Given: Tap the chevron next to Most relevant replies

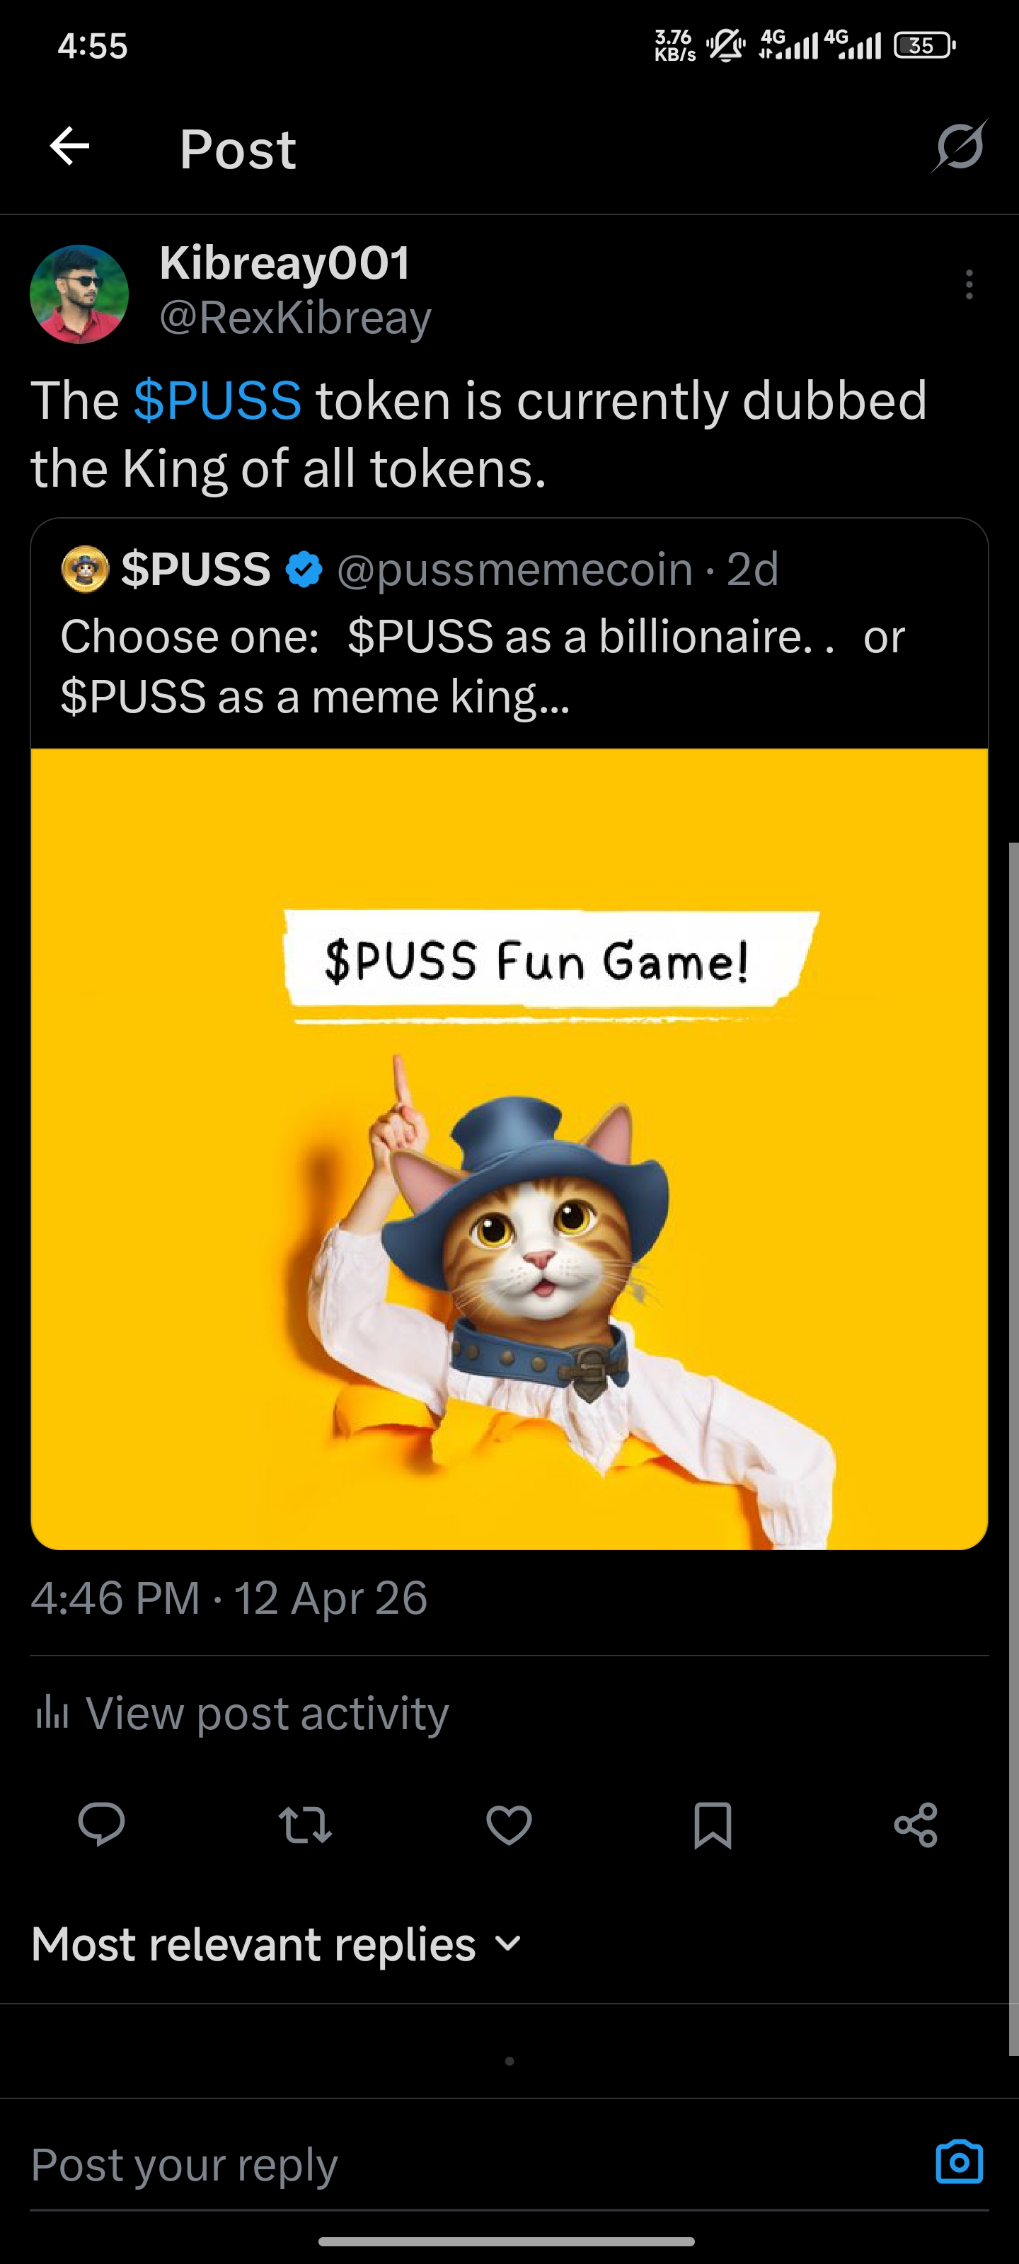Looking at the screenshot, I should (x=508, y=1942).
